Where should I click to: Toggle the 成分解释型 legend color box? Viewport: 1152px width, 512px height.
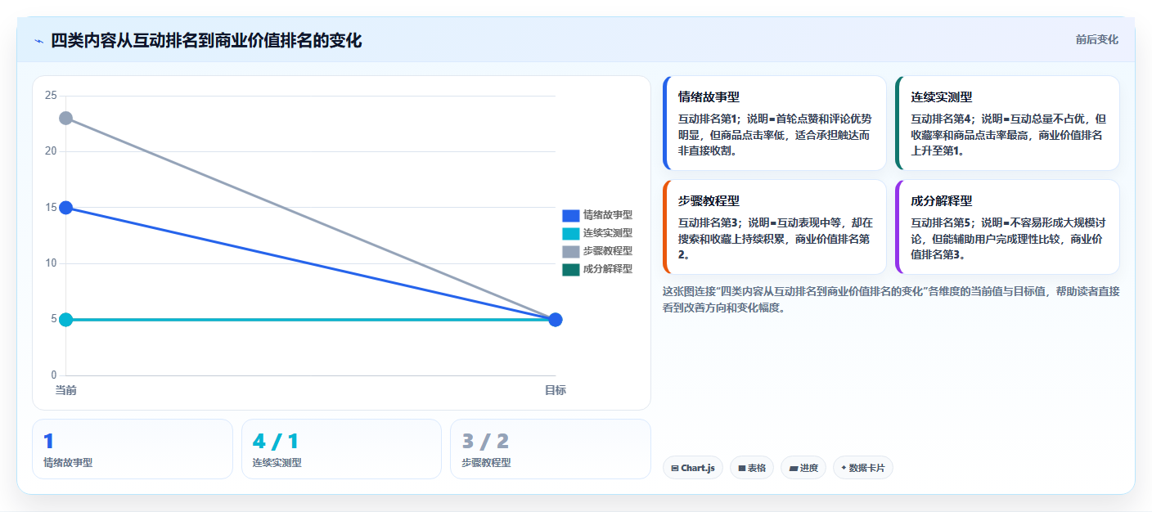[570, 269]
